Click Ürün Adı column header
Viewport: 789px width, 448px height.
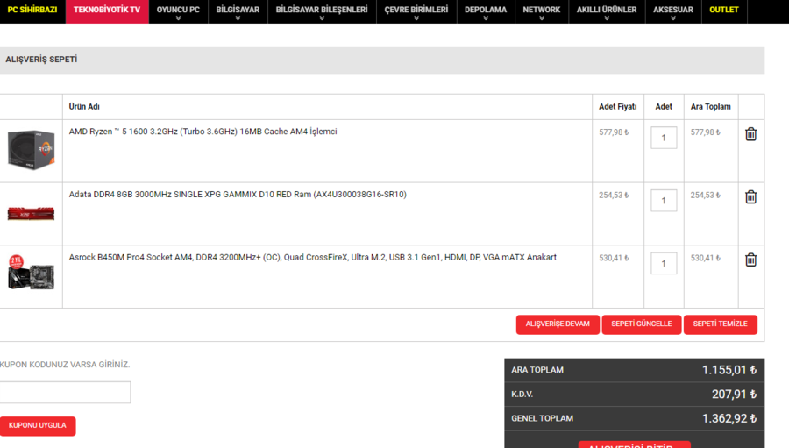click(84, 107)
